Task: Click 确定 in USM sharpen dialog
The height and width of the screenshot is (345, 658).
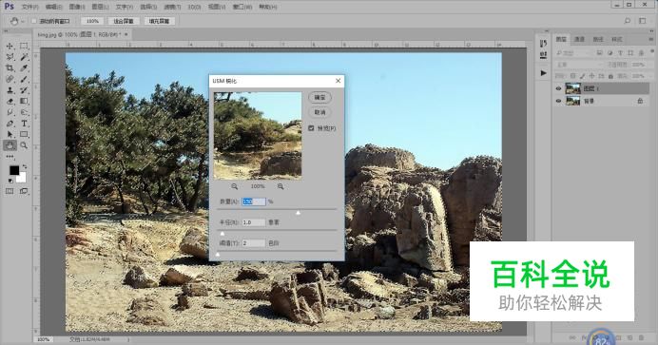Action: (x=320, y=97)
